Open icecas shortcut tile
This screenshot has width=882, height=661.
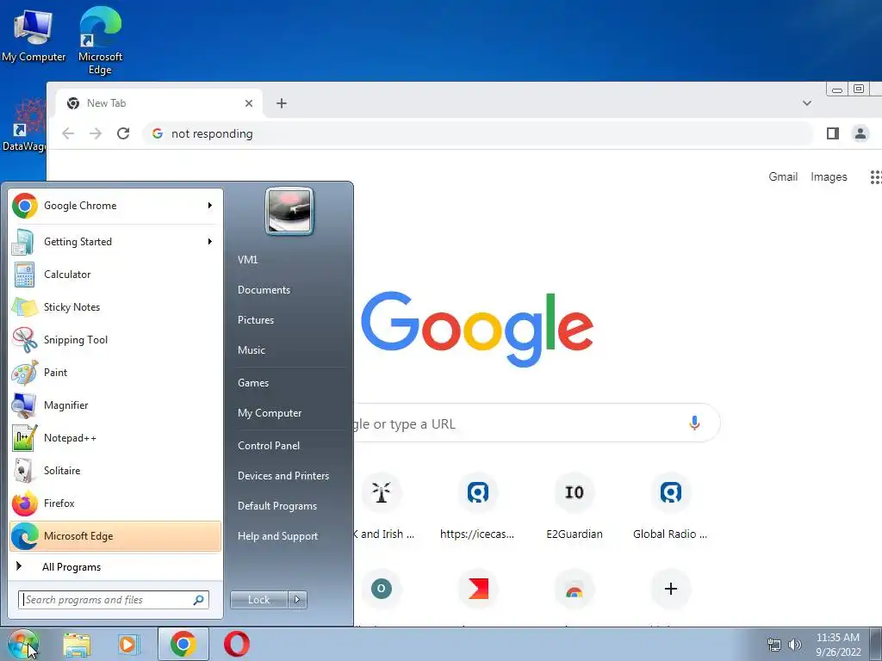pyautogui.click(x=477, y=508)
